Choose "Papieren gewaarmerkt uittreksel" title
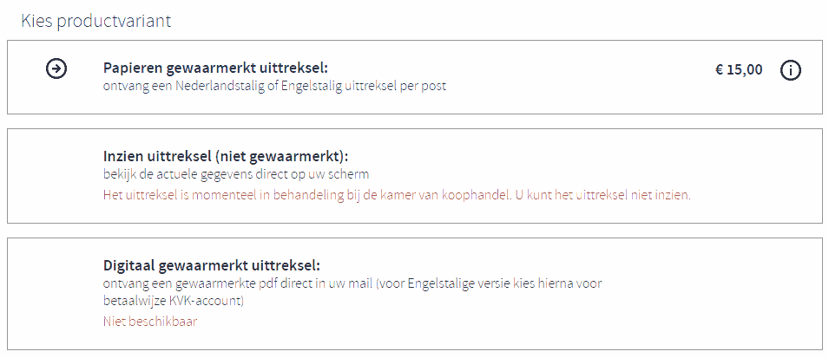 (x=215, y=68)
